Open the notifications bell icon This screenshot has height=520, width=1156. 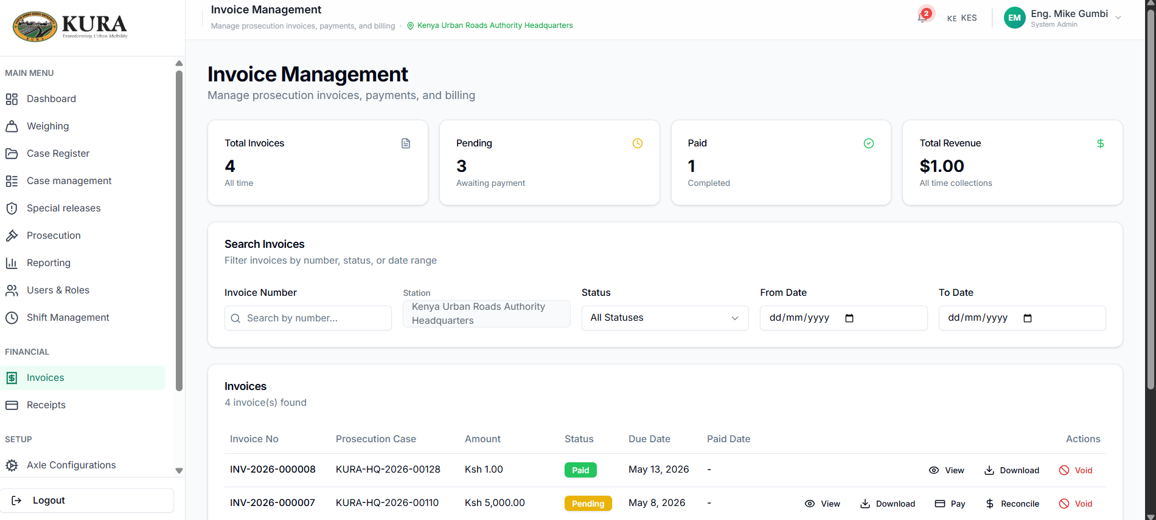tap(923, 16)
